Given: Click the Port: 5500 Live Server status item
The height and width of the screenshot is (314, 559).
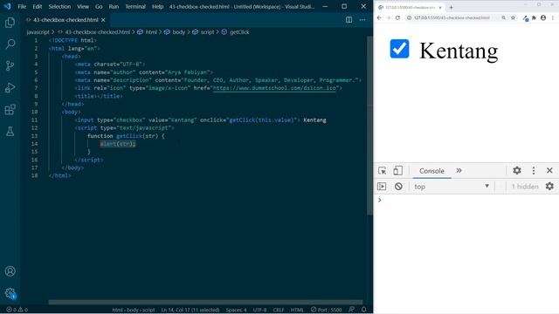Looking at the screenshot, I should [326, 310].
